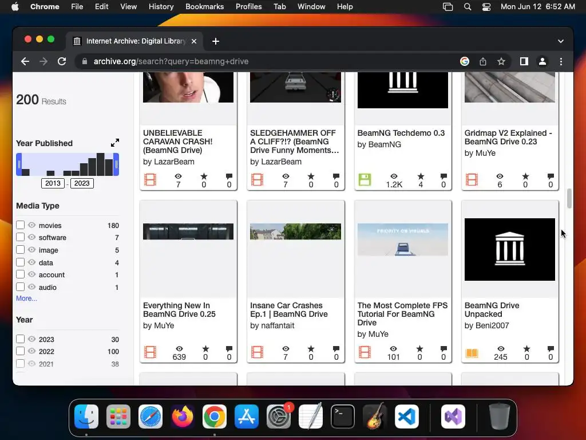Open macOS Spotlight search
The width and height of the screenshot is (586, 440).
(467, 7)
